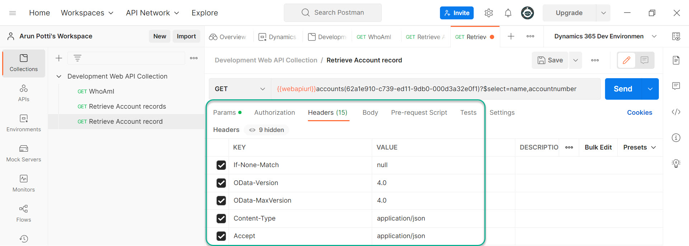Open the user avatar icon
The width and height of the screenshot is (689, 246).
[527, 13]
